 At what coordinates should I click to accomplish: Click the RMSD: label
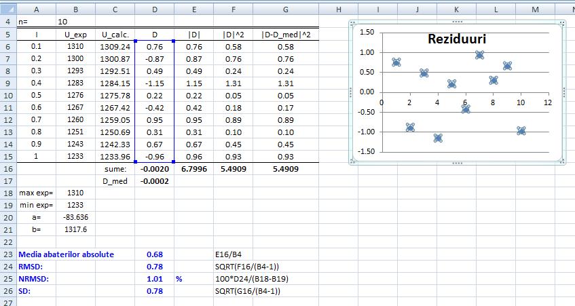click(31, 267)
